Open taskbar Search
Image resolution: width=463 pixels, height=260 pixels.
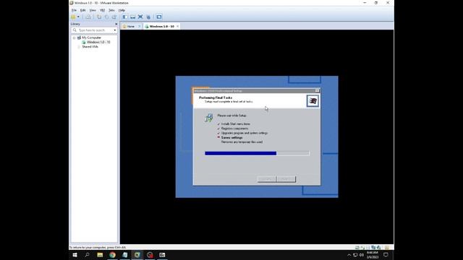pos(87,255)
